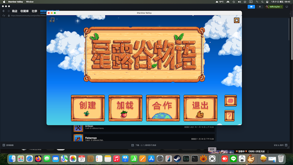This screenshot has width=293, height=165.
Task: Click the date and time 1月31日
Action: point(281,2)
